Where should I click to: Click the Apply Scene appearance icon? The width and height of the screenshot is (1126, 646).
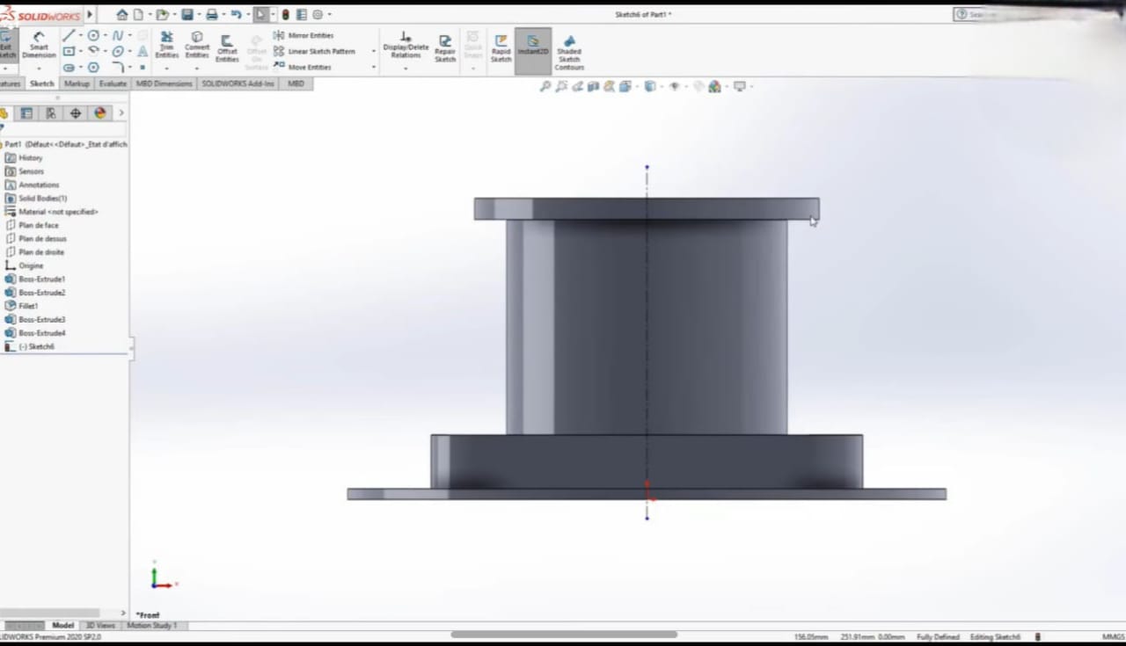click(715, 86)
